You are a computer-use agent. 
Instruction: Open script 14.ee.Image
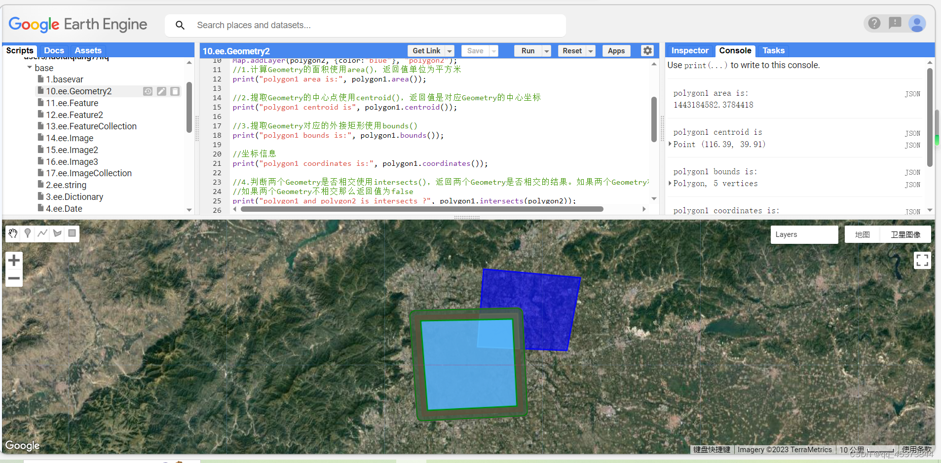coord(70,138)
